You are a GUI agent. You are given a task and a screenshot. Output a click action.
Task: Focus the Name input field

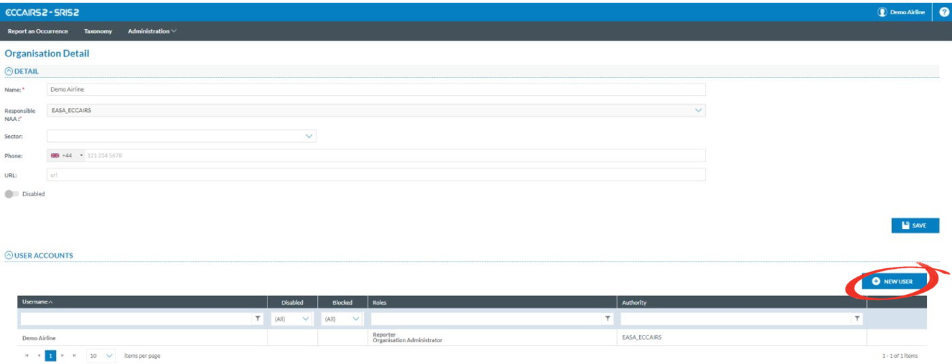pos(376,89)
